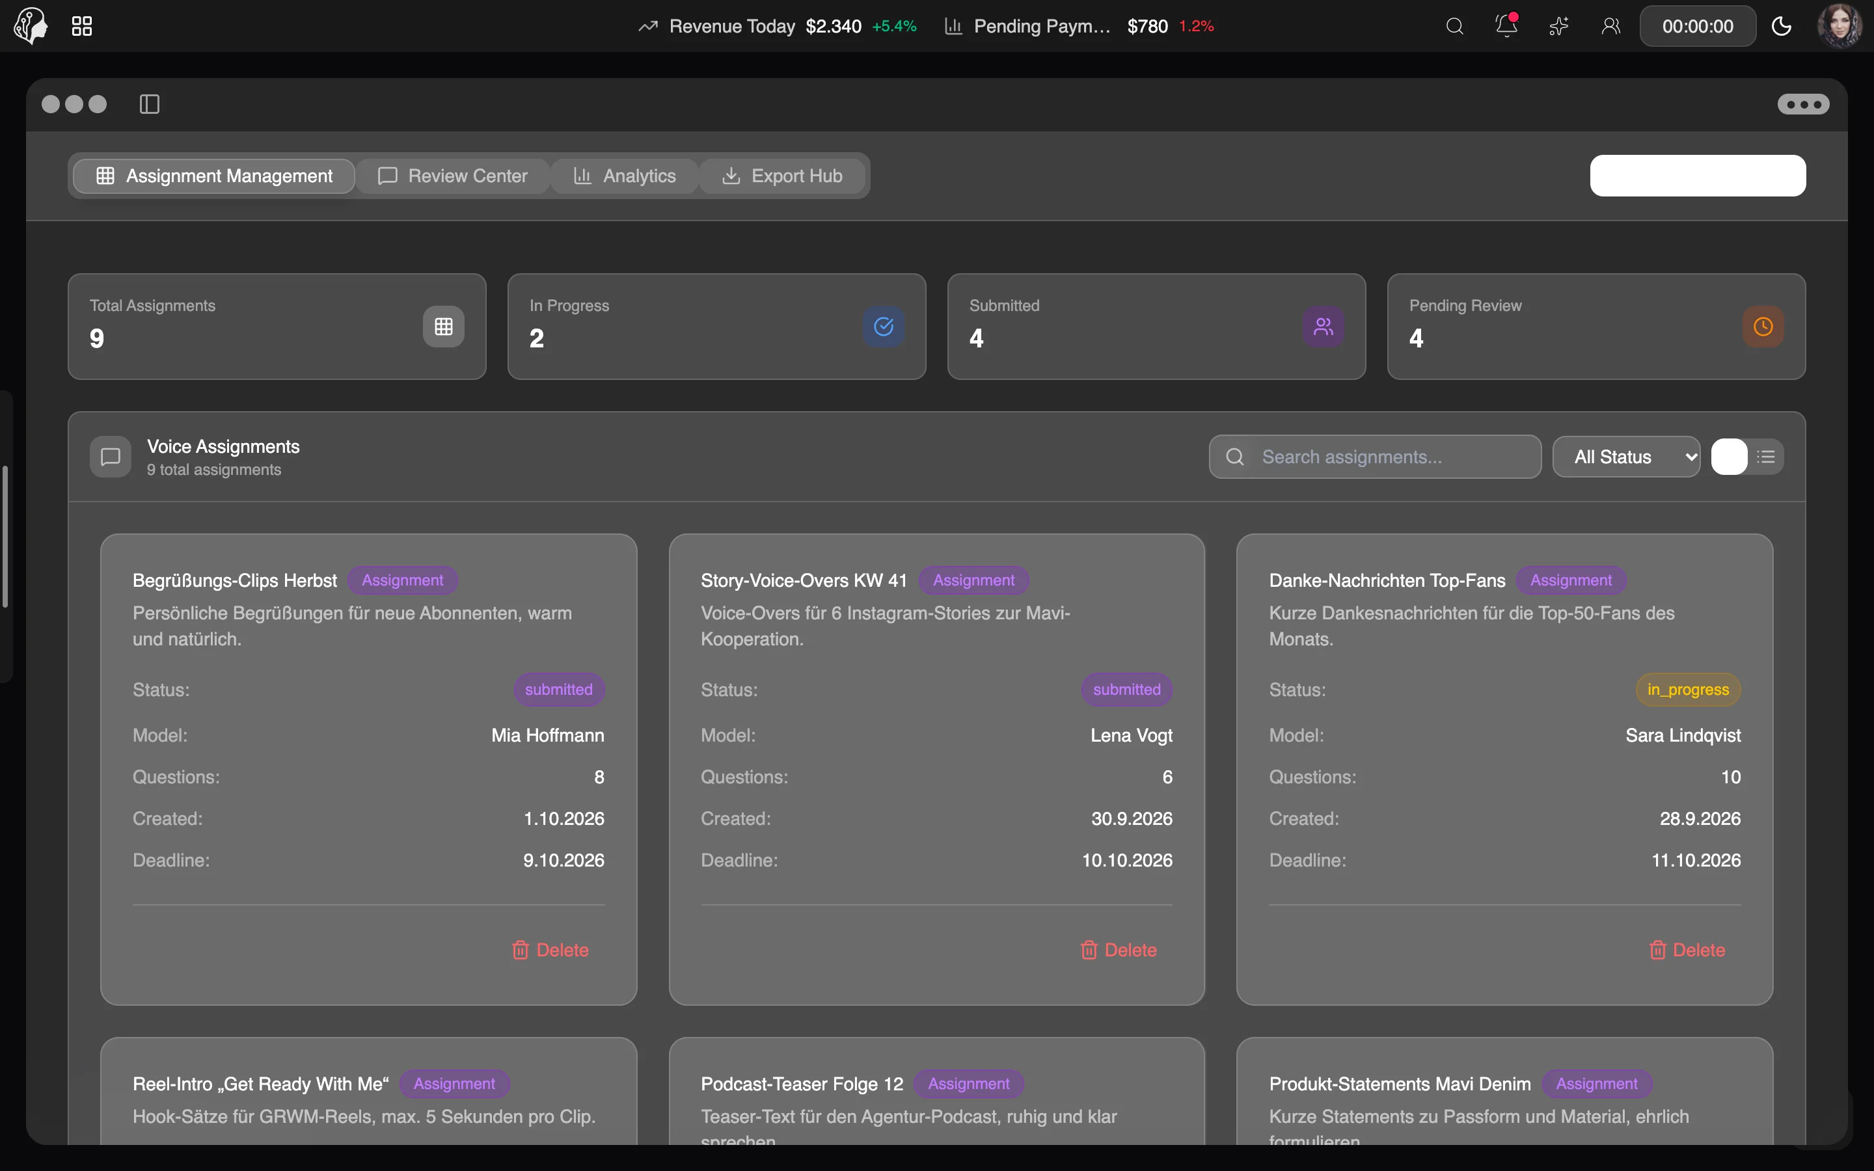Click the in_progress status badge
The width and height of the screenshot is (1874, 1171).
[1688, 690]
